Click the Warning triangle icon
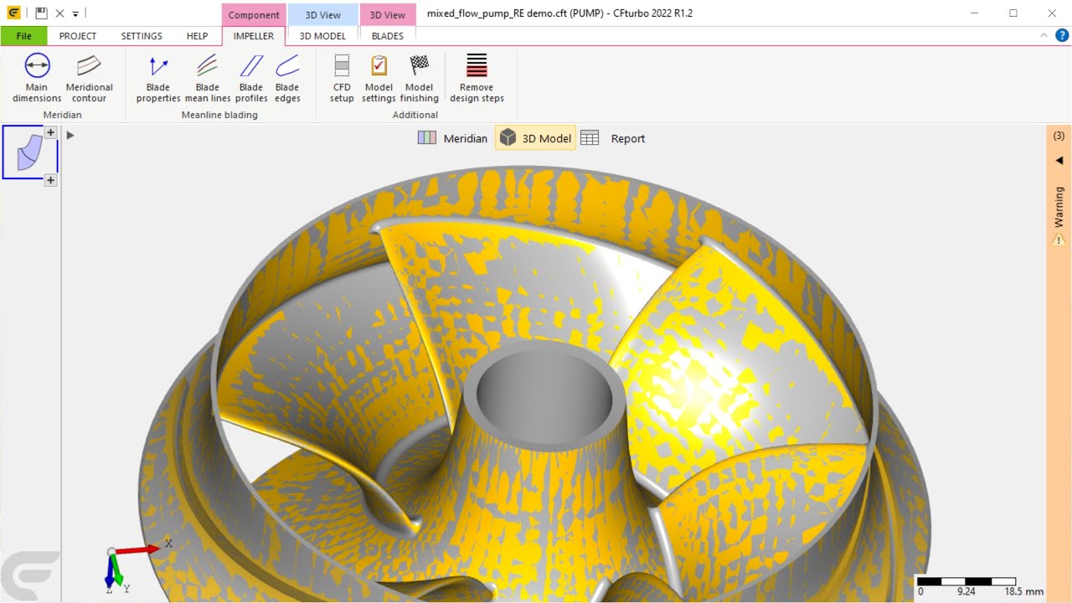This screenshot has width=1072, height=603. [1059, 240]
